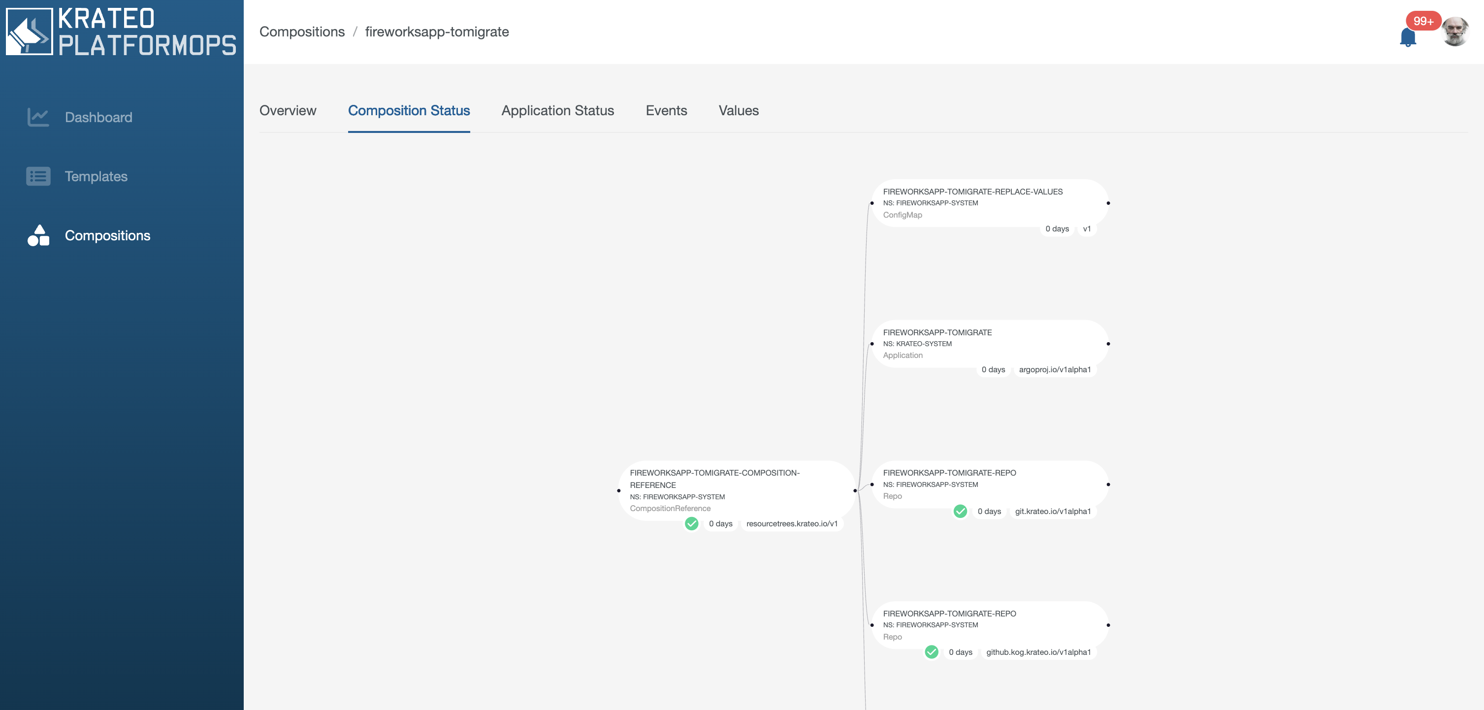Image resolution: width=1484 pixels, height=710 pixels.
Task: Click the Krateo PlatformOps logo
Action: [121, 32]
